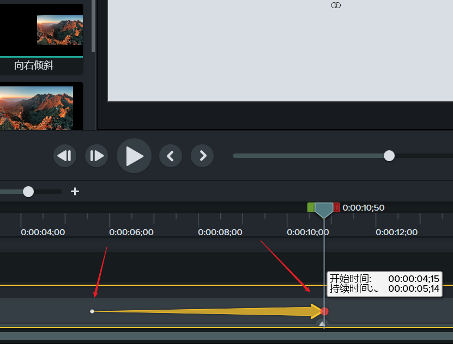The height and width of the screenshot is (344, 453).
Task: Click the red end keyframe of the animation
Action: click(324, 311)
